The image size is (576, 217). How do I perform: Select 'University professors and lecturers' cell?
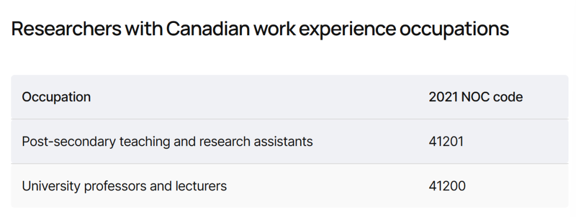(x=124, y=186)
